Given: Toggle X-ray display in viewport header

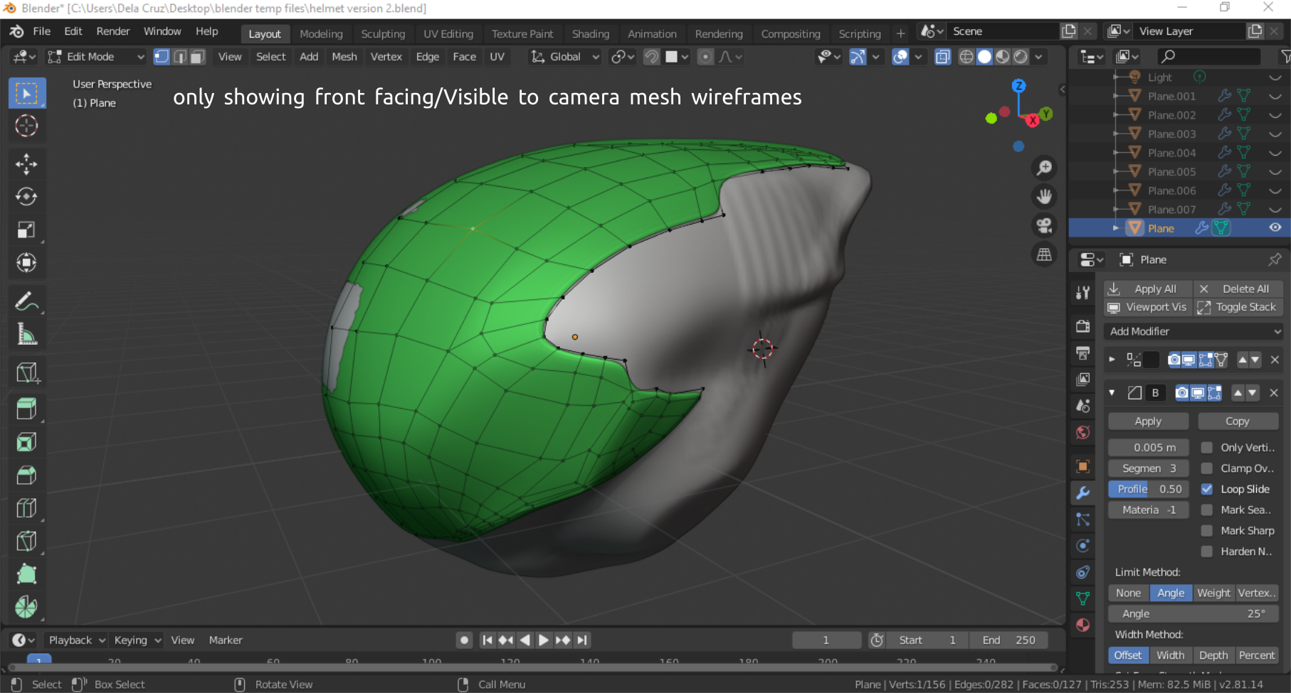Looking at the screenshot, I should point(942,57).
